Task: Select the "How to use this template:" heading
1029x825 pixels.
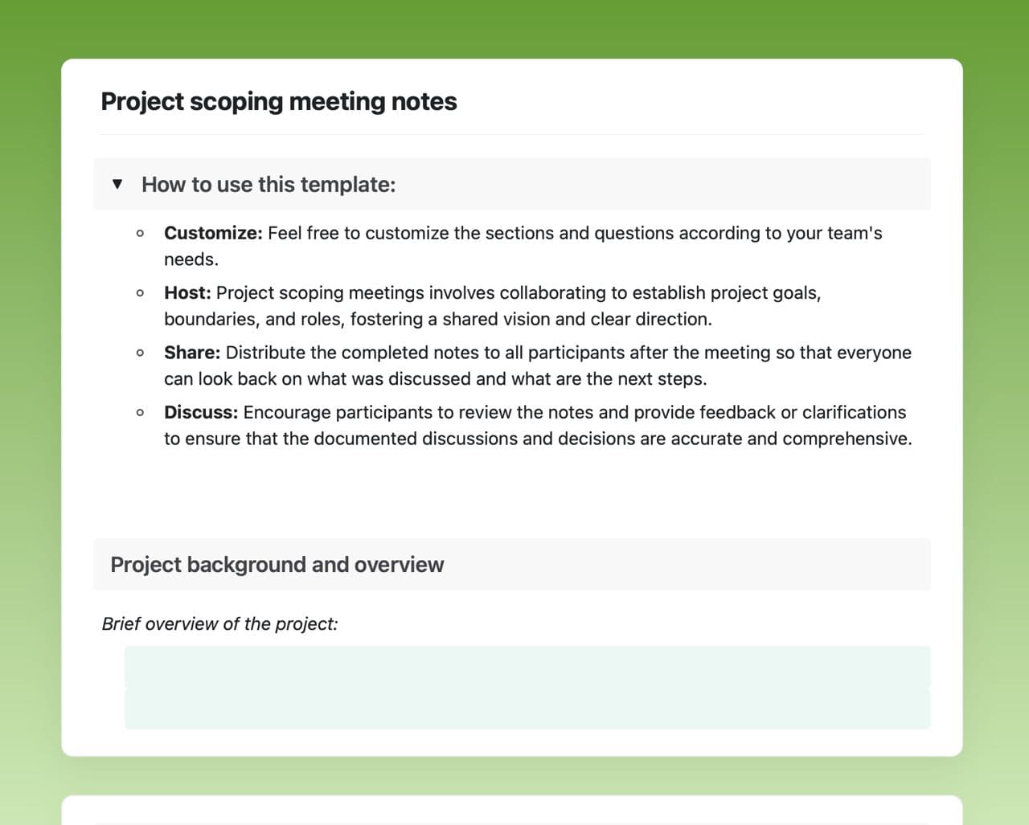Action: [269, 185]
